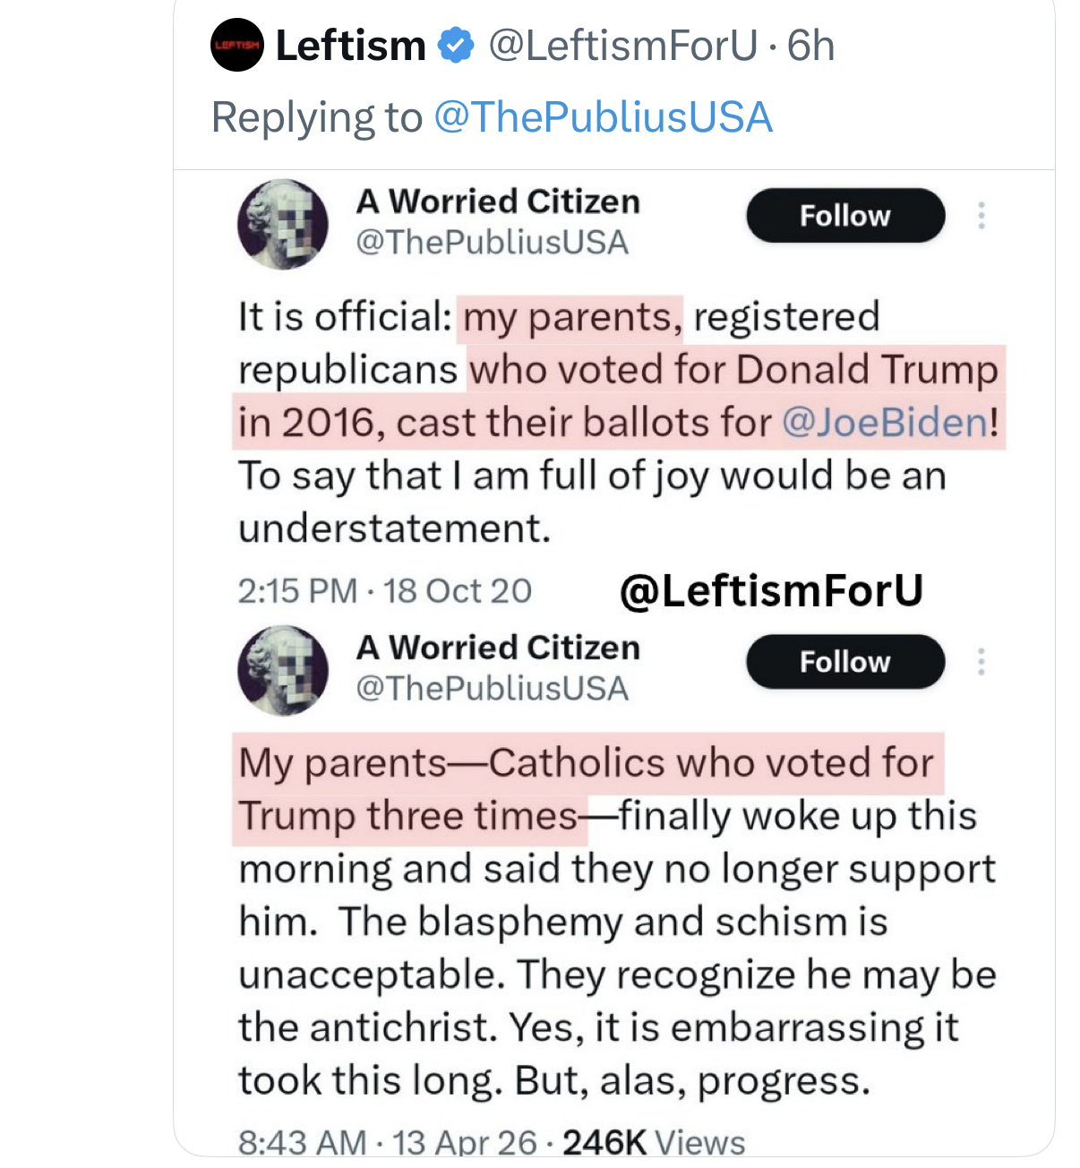Click the 2:15 PM 18 Oct 20 timestamp

pyautogui.click(x=385, y=591)
